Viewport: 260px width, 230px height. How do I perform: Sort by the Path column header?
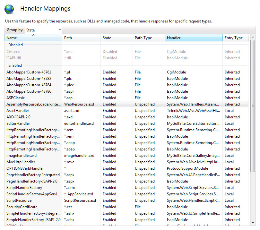(81, 38)
